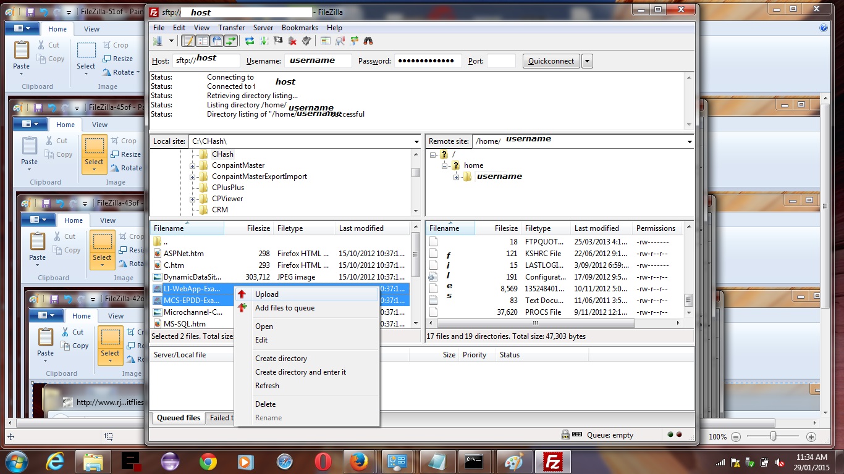Click the Port input field

point(501,61)
